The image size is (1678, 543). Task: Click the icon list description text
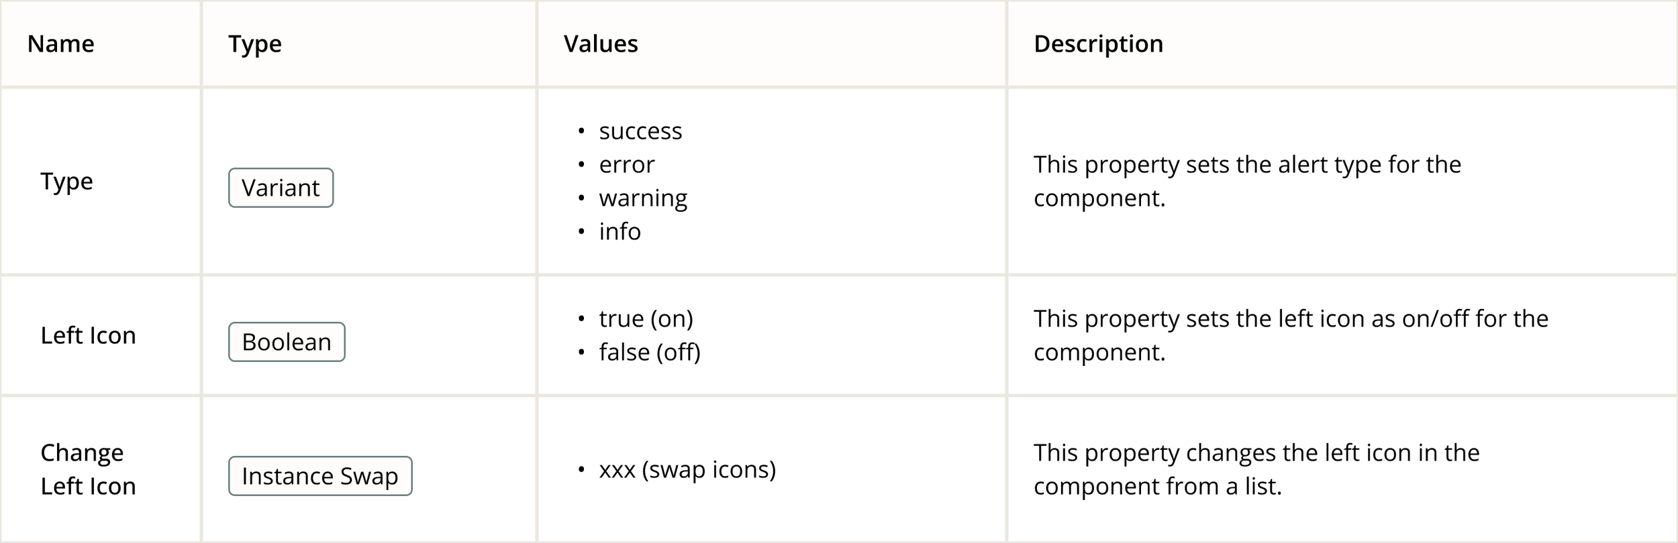1256,469
